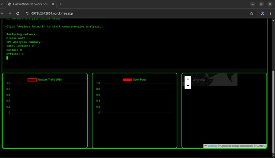The image size is (275, 158).
Task: Zoom out on the Leaflet map
Action: click(188, 86)
